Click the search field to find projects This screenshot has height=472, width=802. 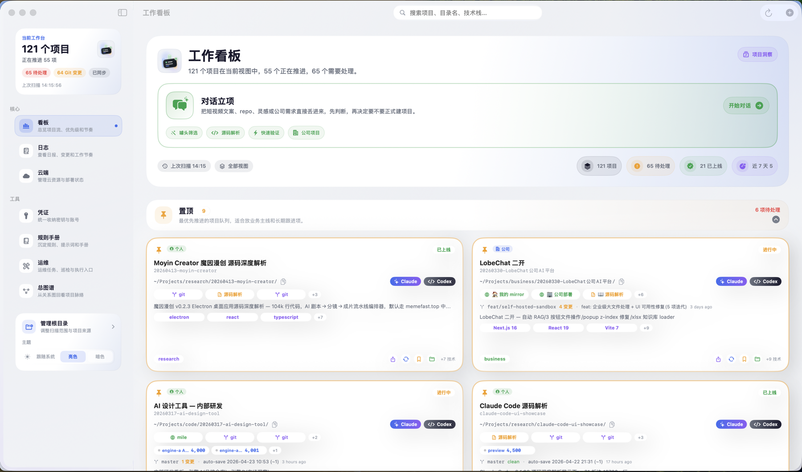click(467, 12)
